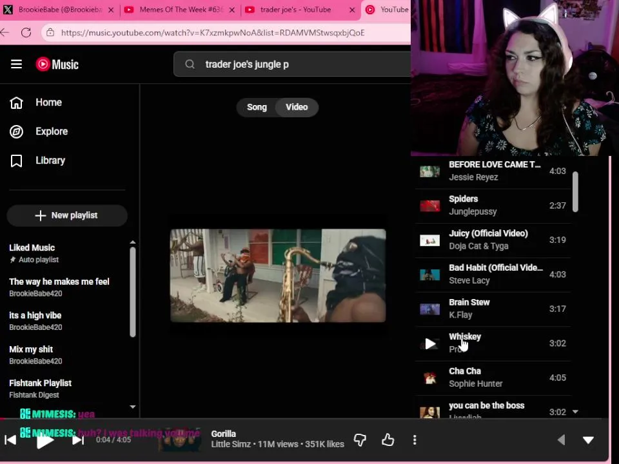Click the play icon on Whiskey row
This screenshot has height=464, width=619.
(430, 343)
